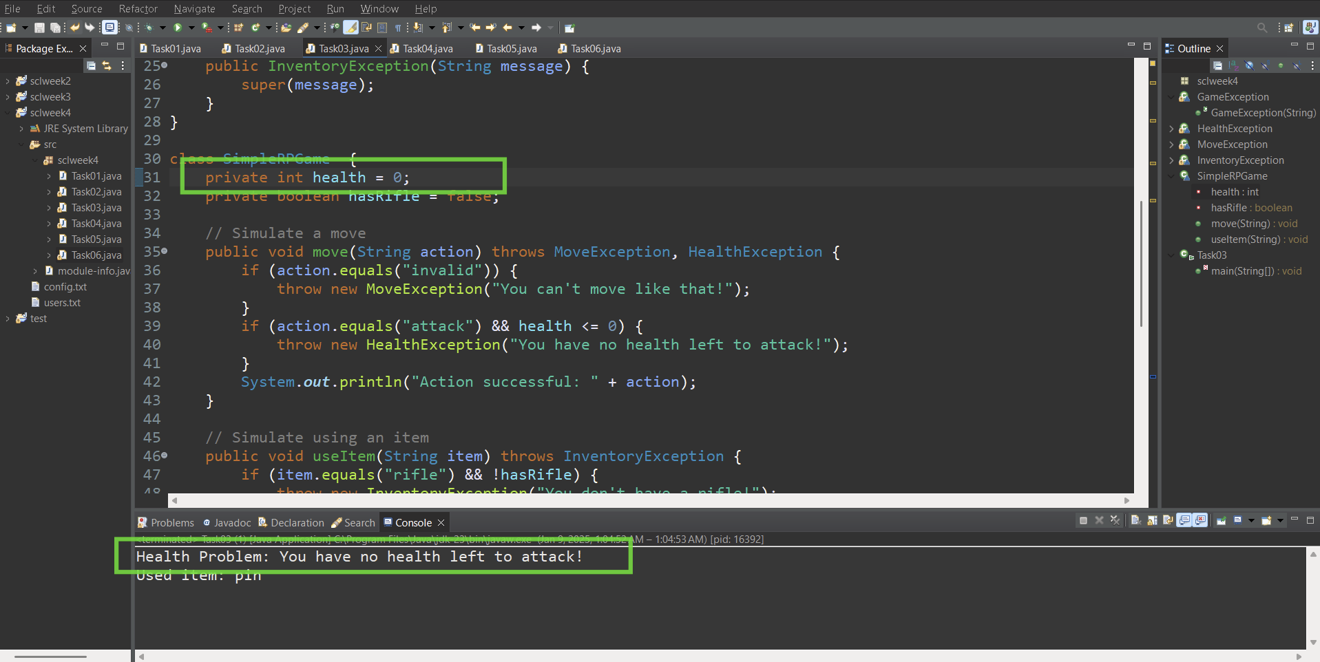Toggle Scroll Lock in Console
The height and width of the screenshot is (662, 1320).
[x=1152, y=520]
